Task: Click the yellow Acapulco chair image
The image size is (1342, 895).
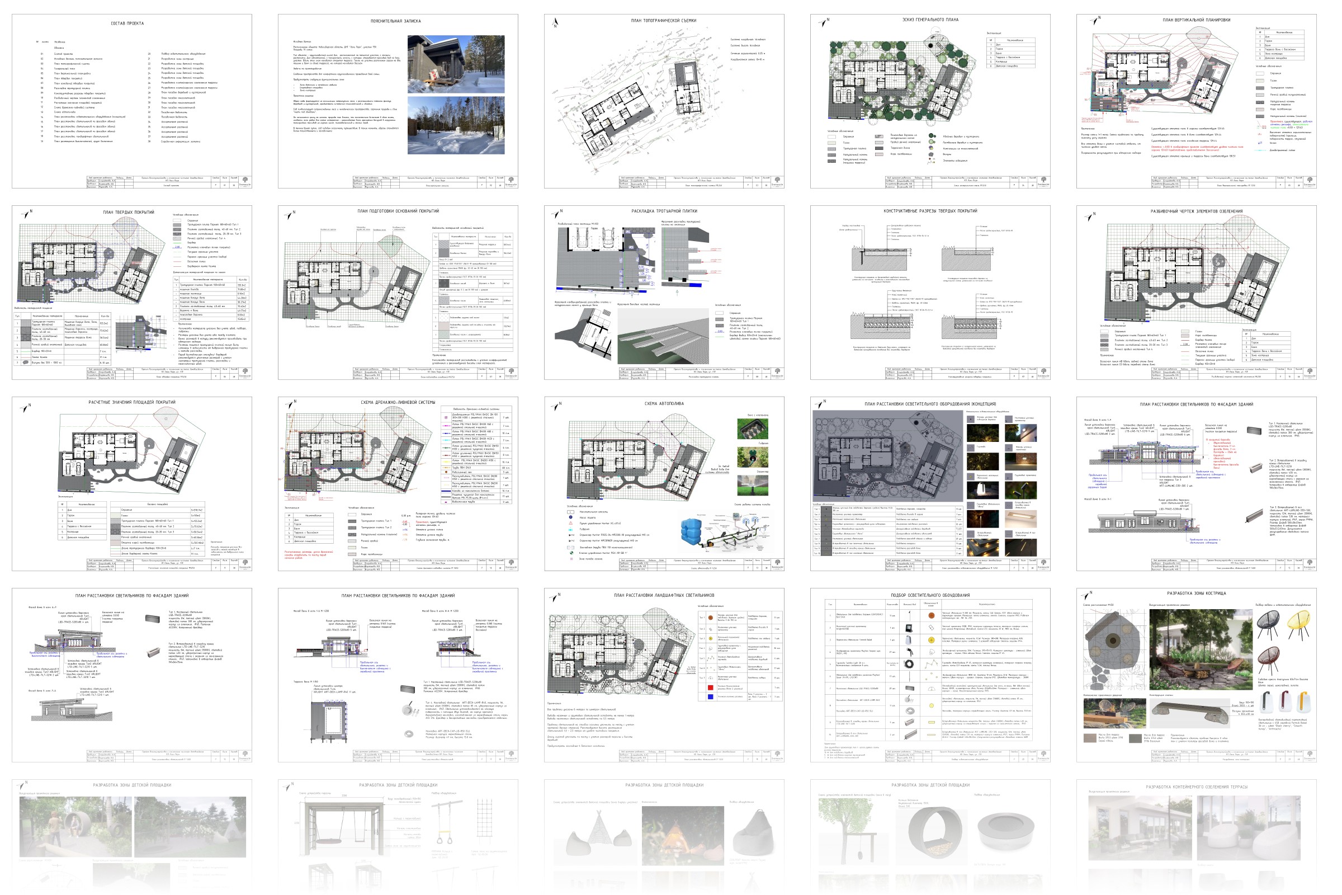Action: point(1298,624)
